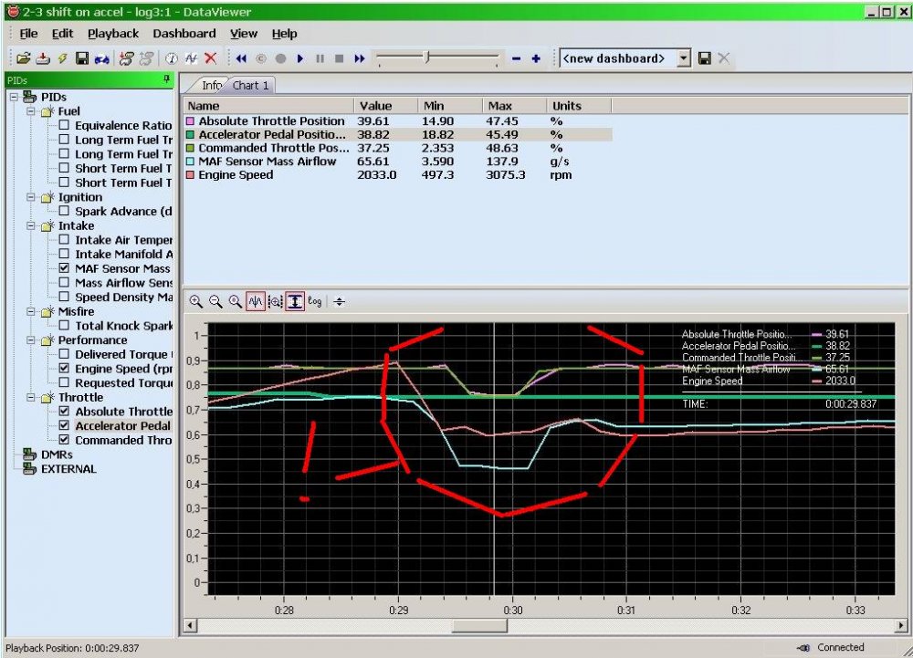Click the save floppy disk toolbar icon
Image resolution: width=913 pixels, height=658 pixels.
tap(81, 58)
